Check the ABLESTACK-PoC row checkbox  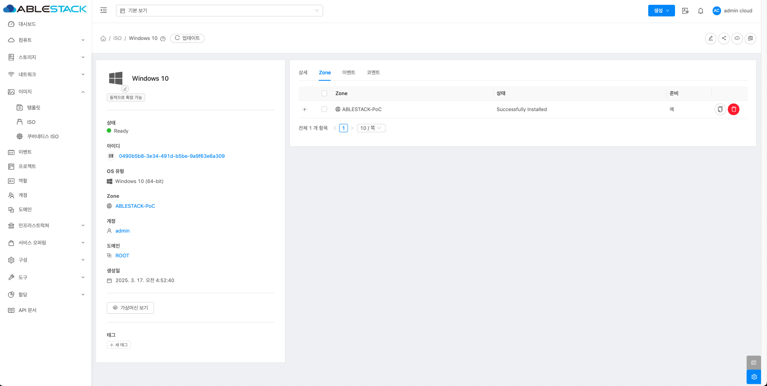(324, 109)
